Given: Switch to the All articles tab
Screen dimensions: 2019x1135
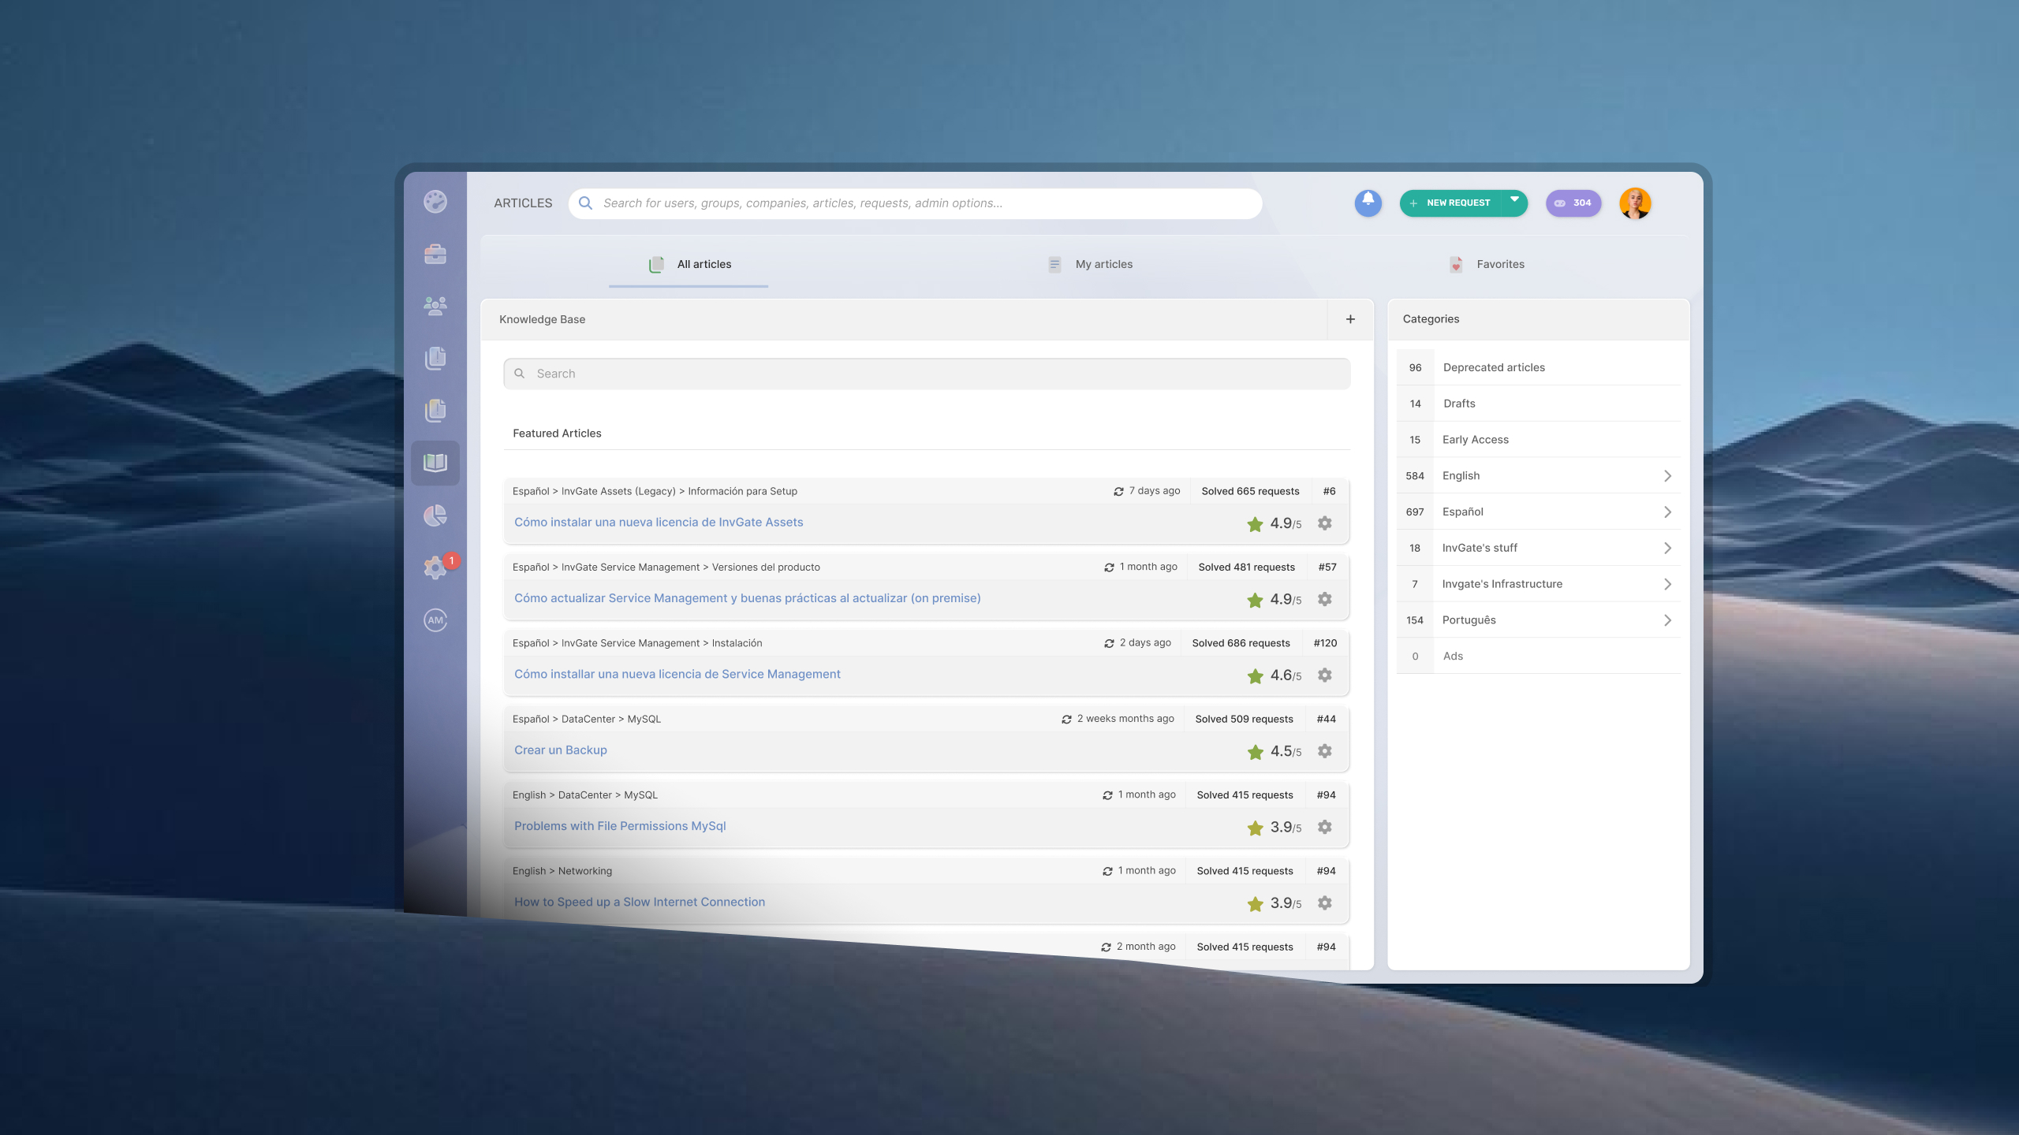Looking at the screenshot, I should click(689, 264).
